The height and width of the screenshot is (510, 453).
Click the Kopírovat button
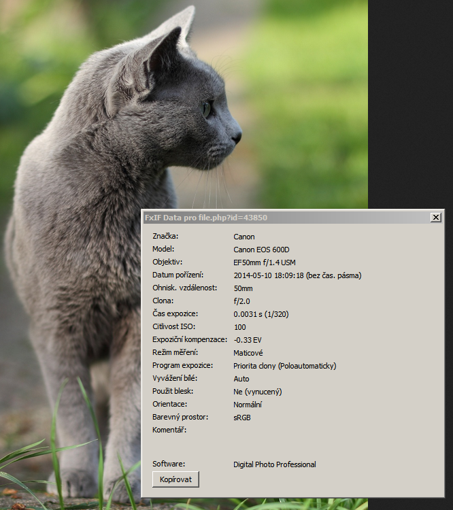click(x=175, y=479)
